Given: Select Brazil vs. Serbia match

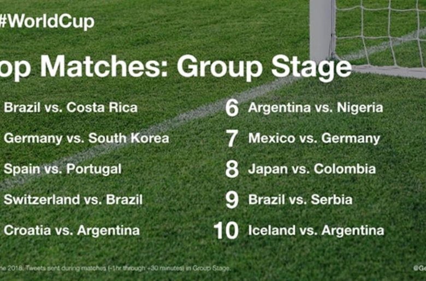Looking at the screenshot, I should 300,200.
